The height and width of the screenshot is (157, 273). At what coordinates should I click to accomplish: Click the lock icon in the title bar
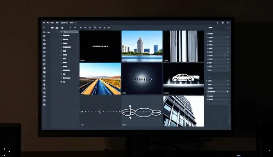pyautogui.click(x=223, y=23)
